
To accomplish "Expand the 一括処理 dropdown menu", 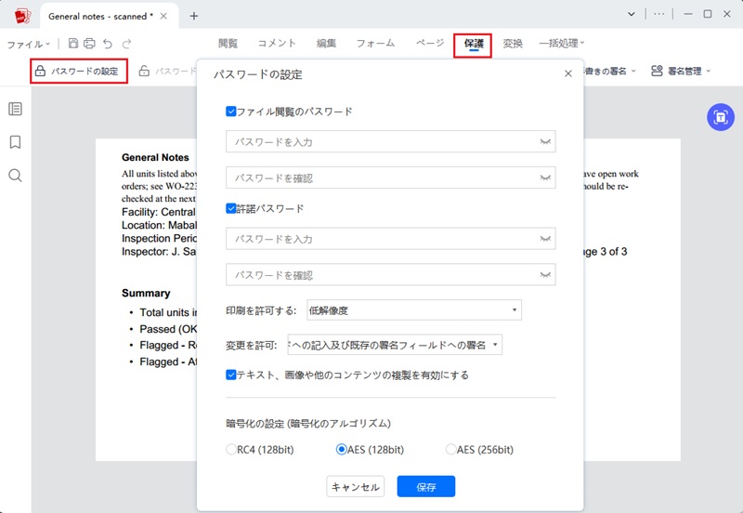I will [562, 43].
